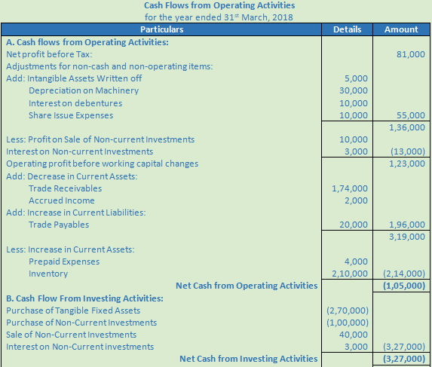Click the Particulars column header
The image size is (432, 367).
[162, 29]
